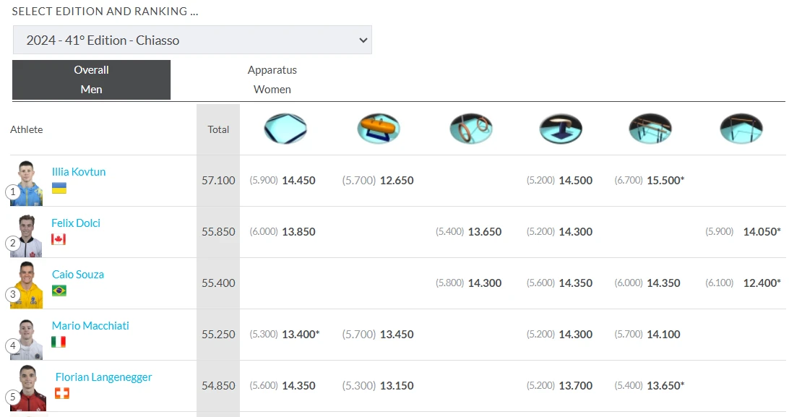
Task: Switch to the Apparatus ranking tab
Action: [x=272, y=70]
